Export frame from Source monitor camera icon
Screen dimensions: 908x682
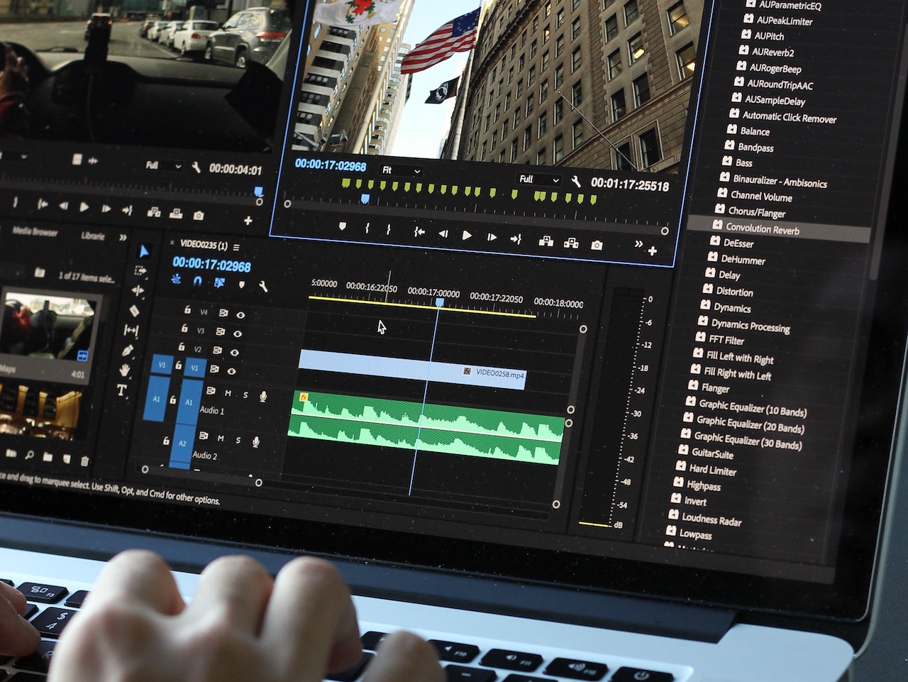199,215
